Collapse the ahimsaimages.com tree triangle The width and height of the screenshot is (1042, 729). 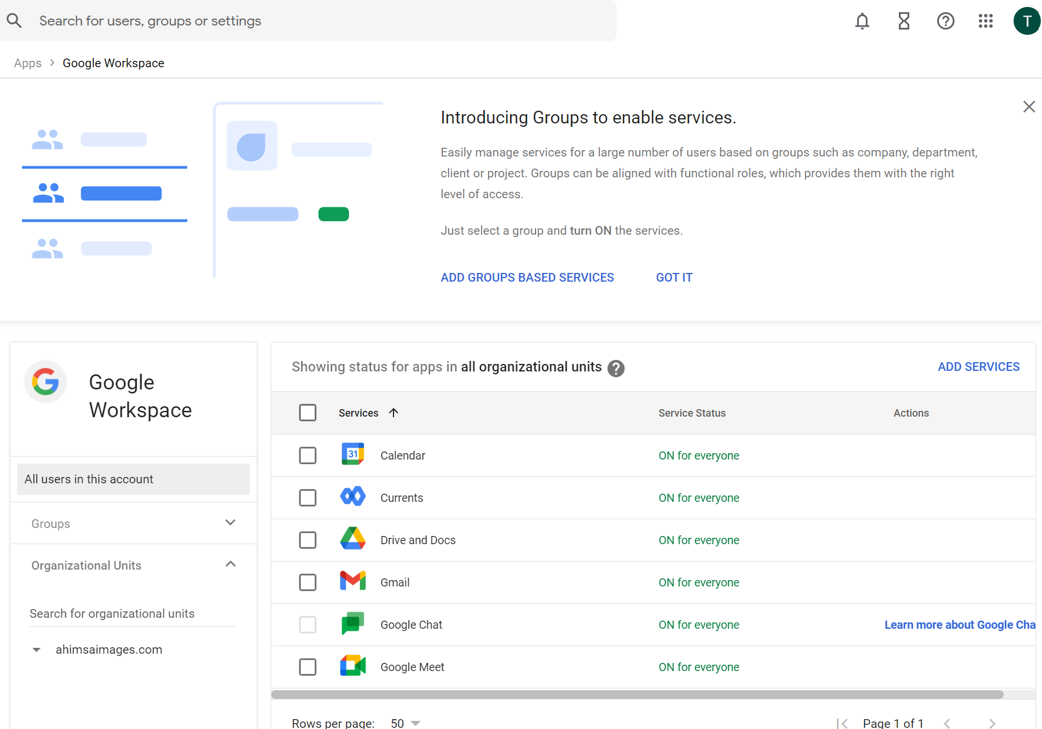point(37,650)
